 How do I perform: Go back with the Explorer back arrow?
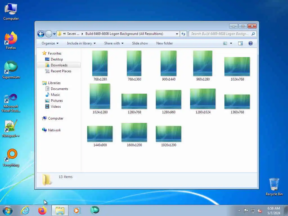click(41, 34)
